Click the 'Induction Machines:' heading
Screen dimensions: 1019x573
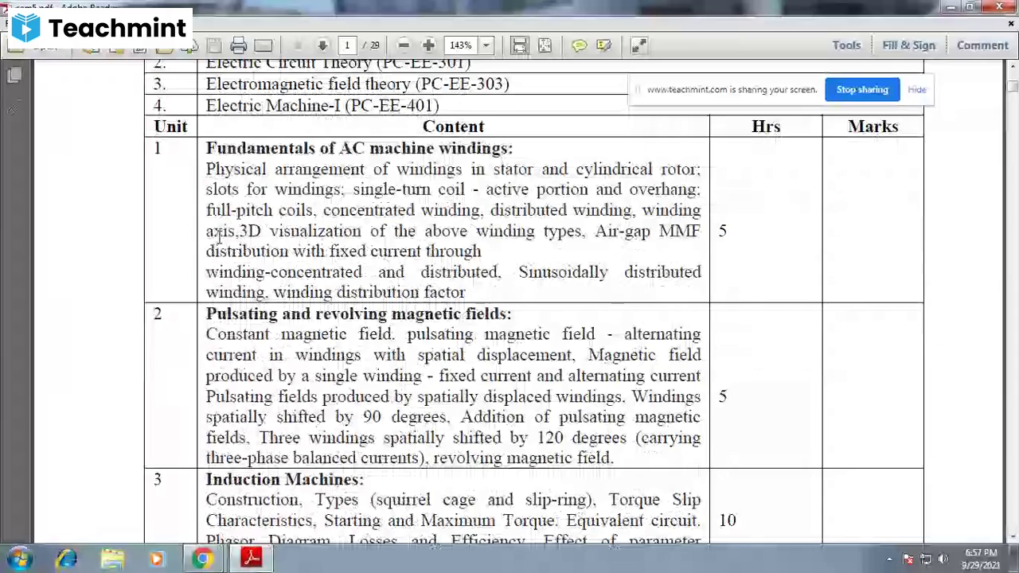click(x=284, y=479)
